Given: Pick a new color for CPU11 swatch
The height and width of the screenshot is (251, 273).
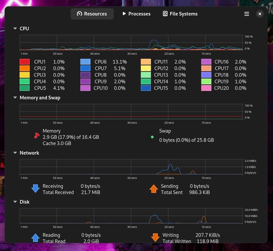Looking at the screenshot, I should coord(146,62).
